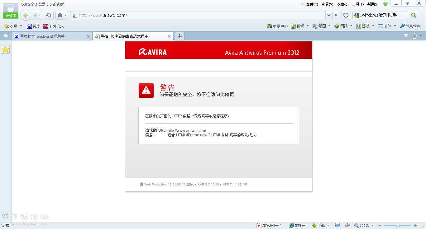
Task: Expand the address bar history dropdown arrow
Action: point(329,15)
